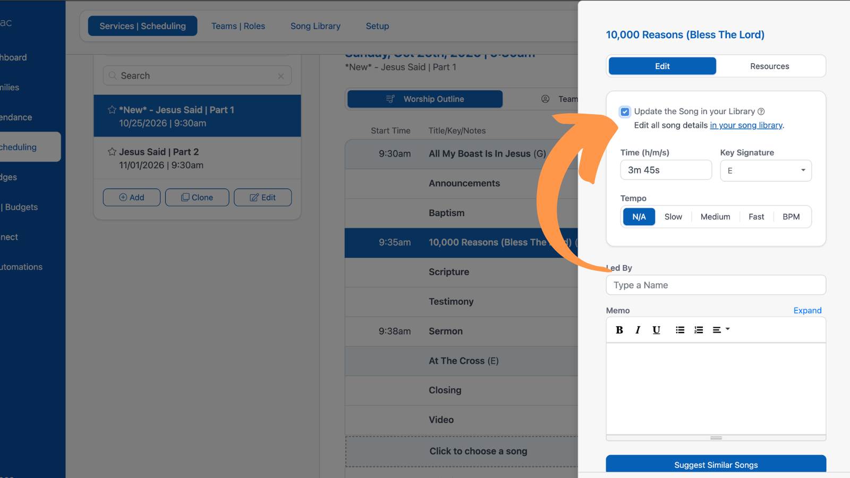850x478 pixels.
Task: Star the Jesus Said Part 2 service
Action: [x=112, y=152]
